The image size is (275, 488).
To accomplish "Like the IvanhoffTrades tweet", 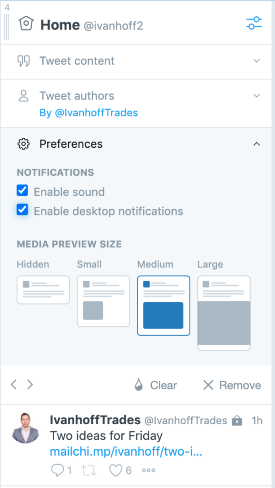I will [x=116, y=470].
